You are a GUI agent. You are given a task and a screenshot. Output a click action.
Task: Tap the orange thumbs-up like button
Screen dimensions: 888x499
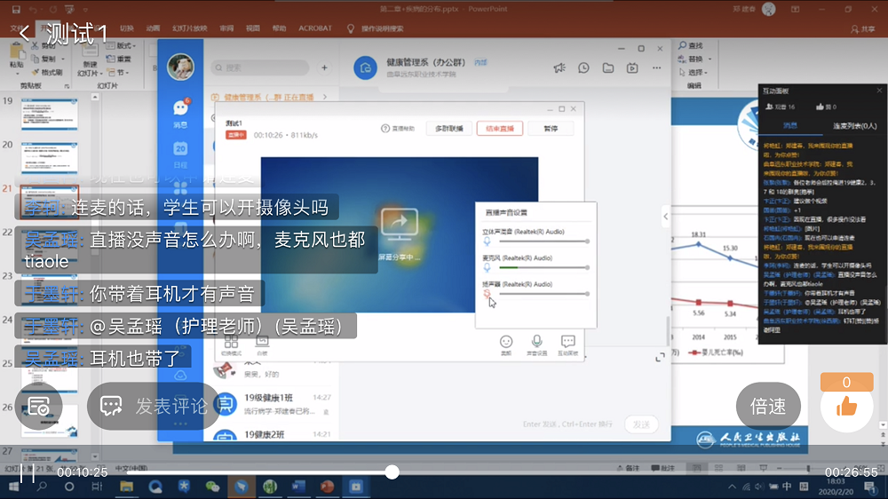click(x=846, y=408)
